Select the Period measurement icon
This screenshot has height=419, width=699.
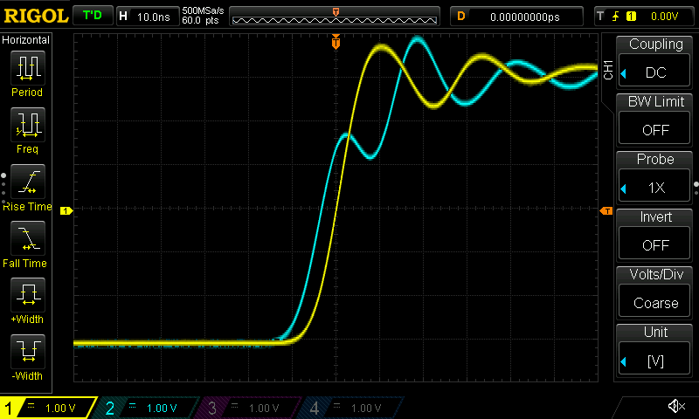(28, 68)
